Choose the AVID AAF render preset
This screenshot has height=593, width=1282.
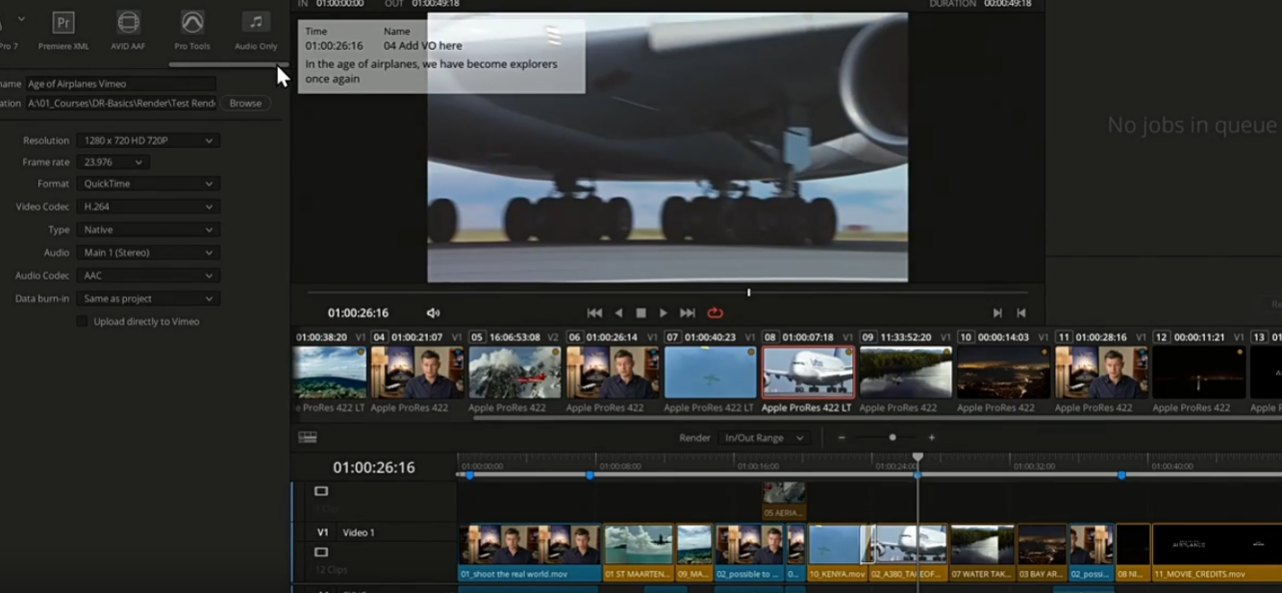[128, 30]
